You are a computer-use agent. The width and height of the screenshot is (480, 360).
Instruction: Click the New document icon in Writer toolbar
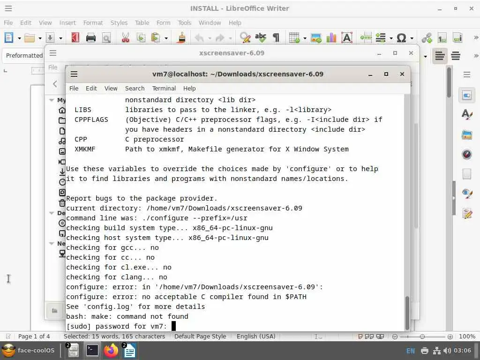[9, 37]
